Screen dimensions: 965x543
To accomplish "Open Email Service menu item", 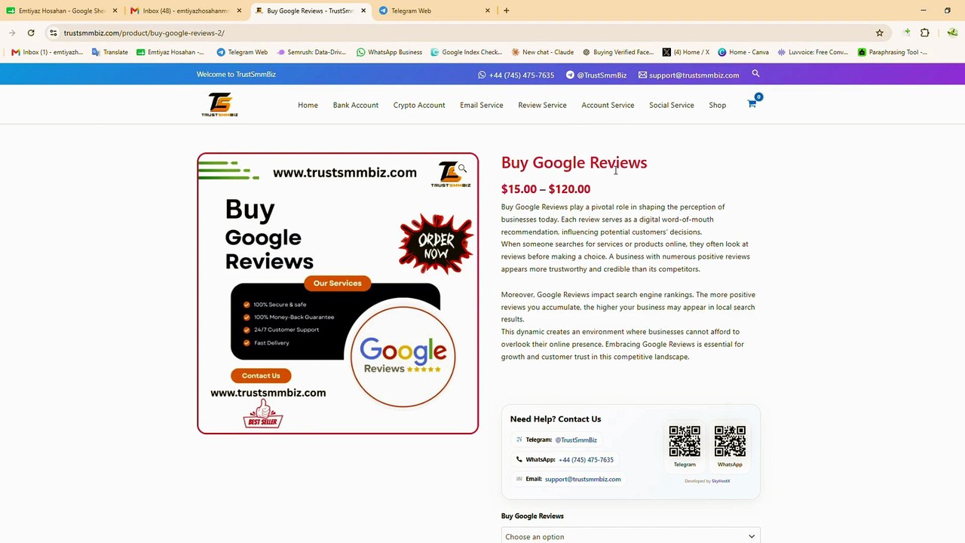I will [482, 105].
